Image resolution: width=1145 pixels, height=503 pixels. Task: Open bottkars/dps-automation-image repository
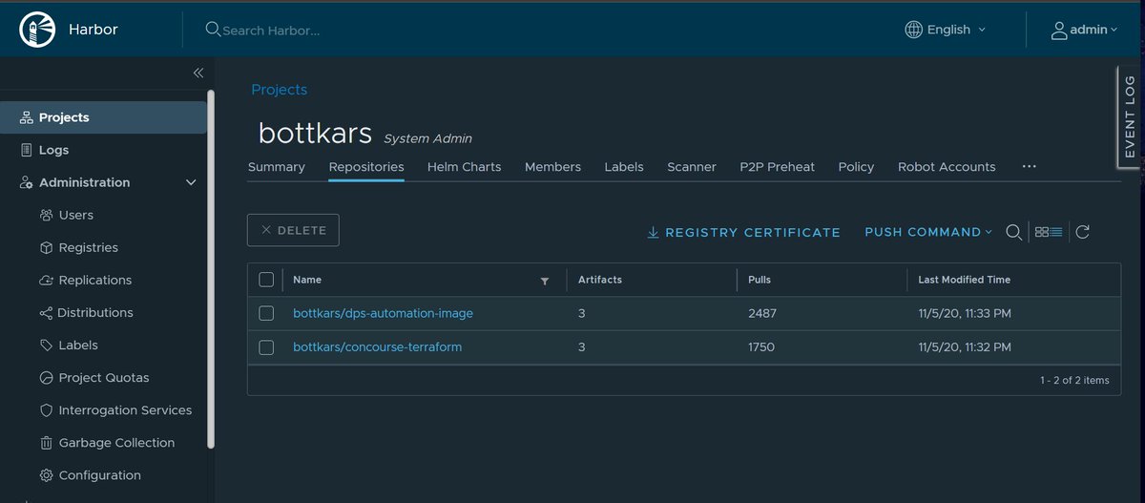click(x=383, y=313)
